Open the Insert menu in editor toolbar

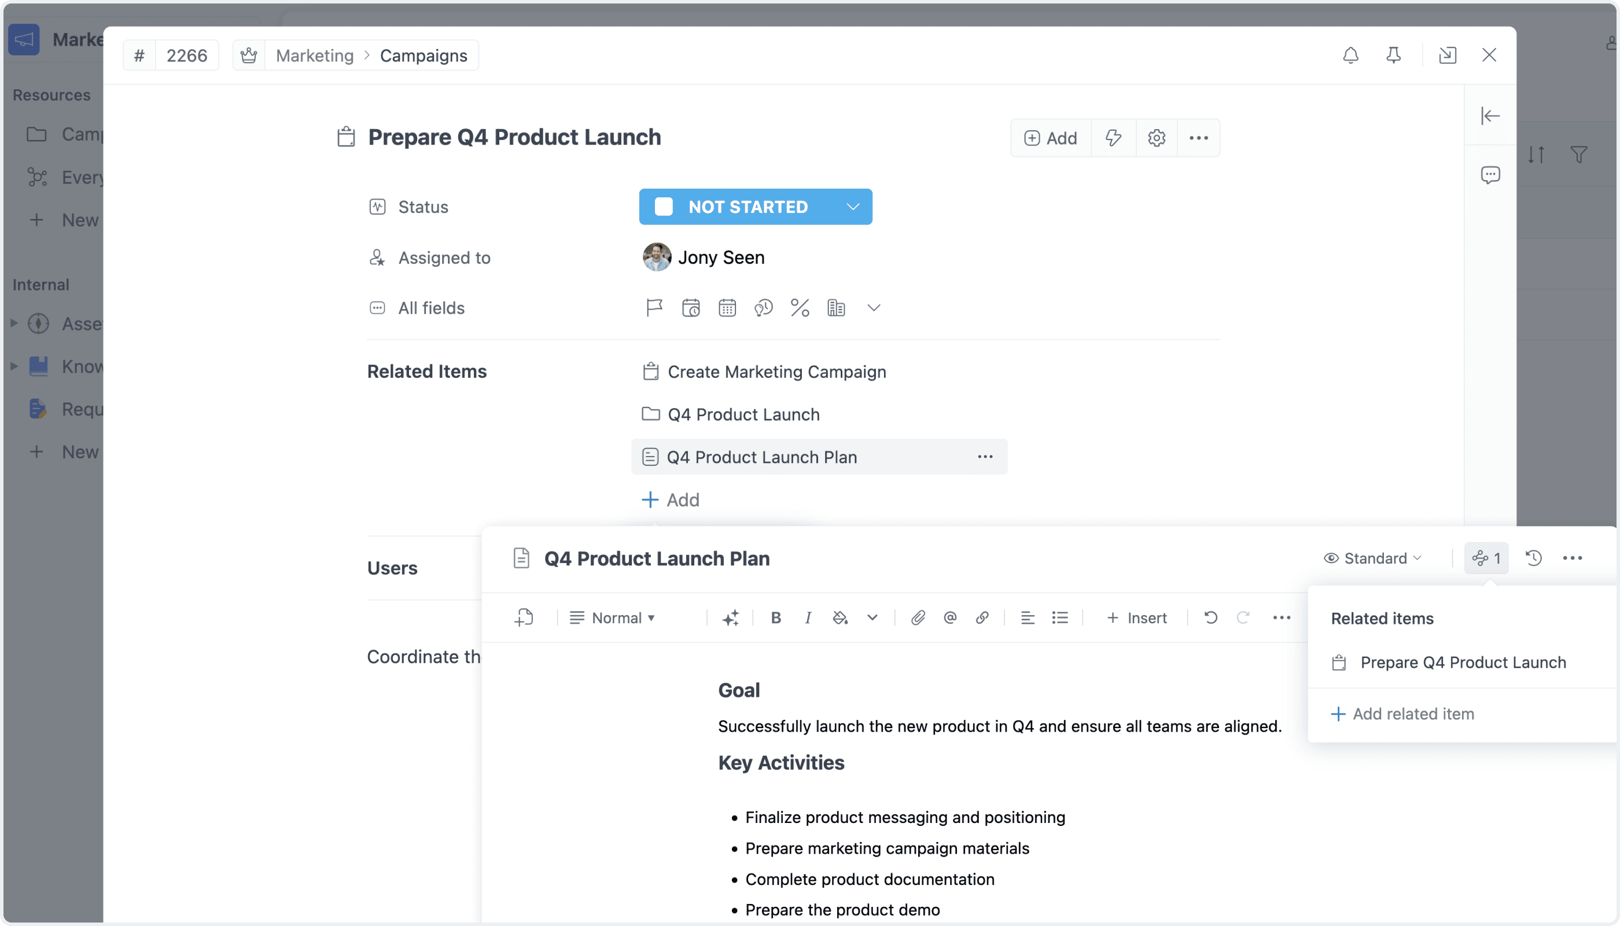click(1136, 618)
